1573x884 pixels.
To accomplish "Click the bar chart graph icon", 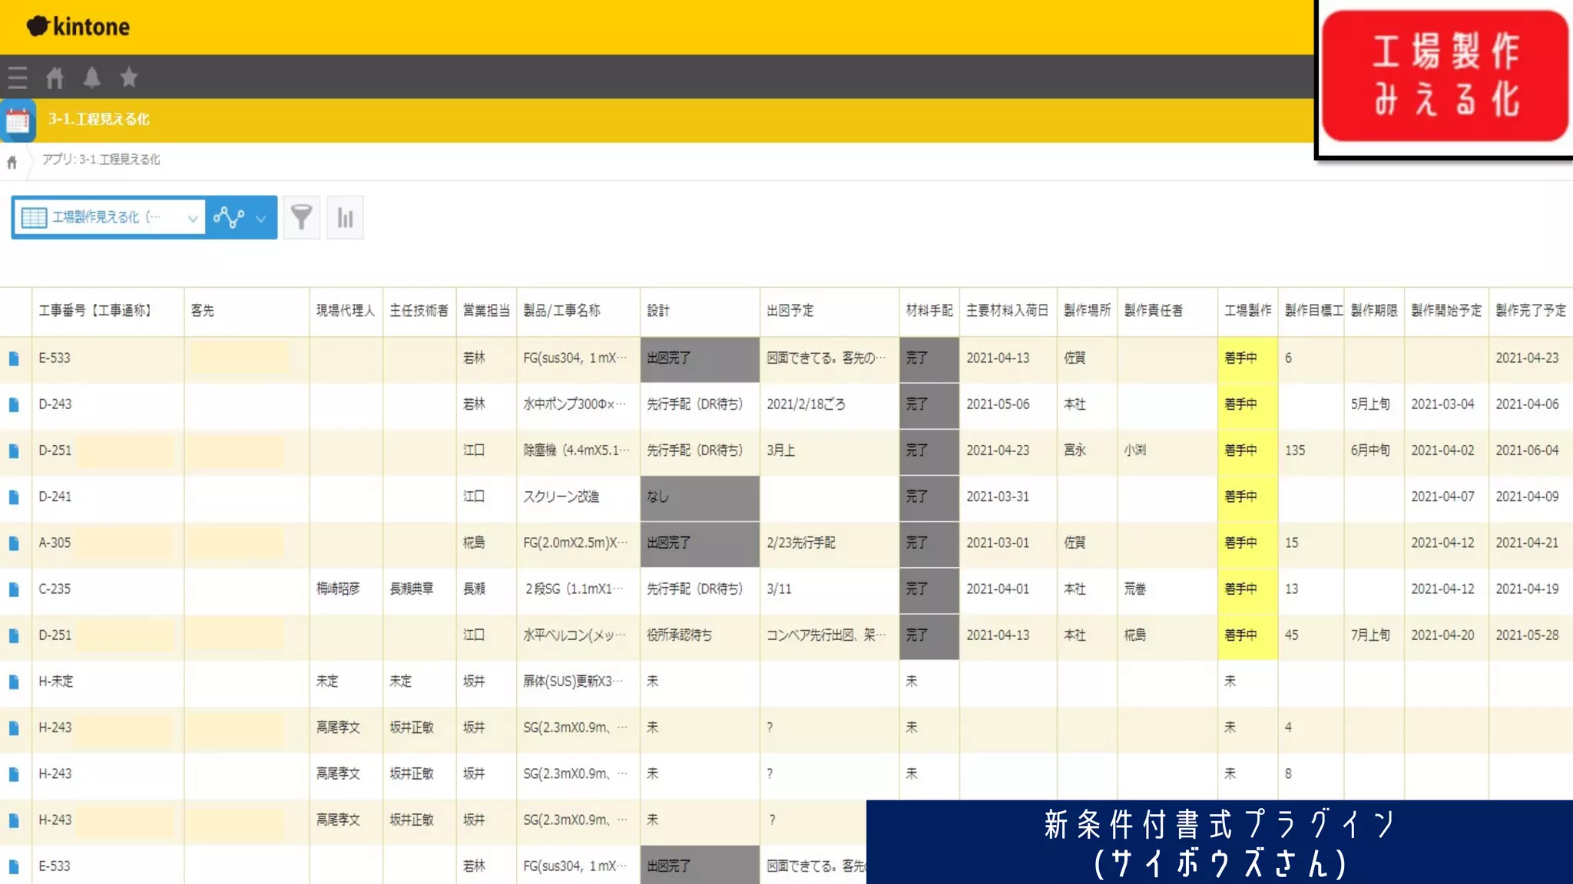I will point(345,218).
